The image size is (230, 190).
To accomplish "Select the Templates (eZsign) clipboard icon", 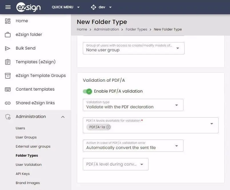I will [x=8, y=62].
